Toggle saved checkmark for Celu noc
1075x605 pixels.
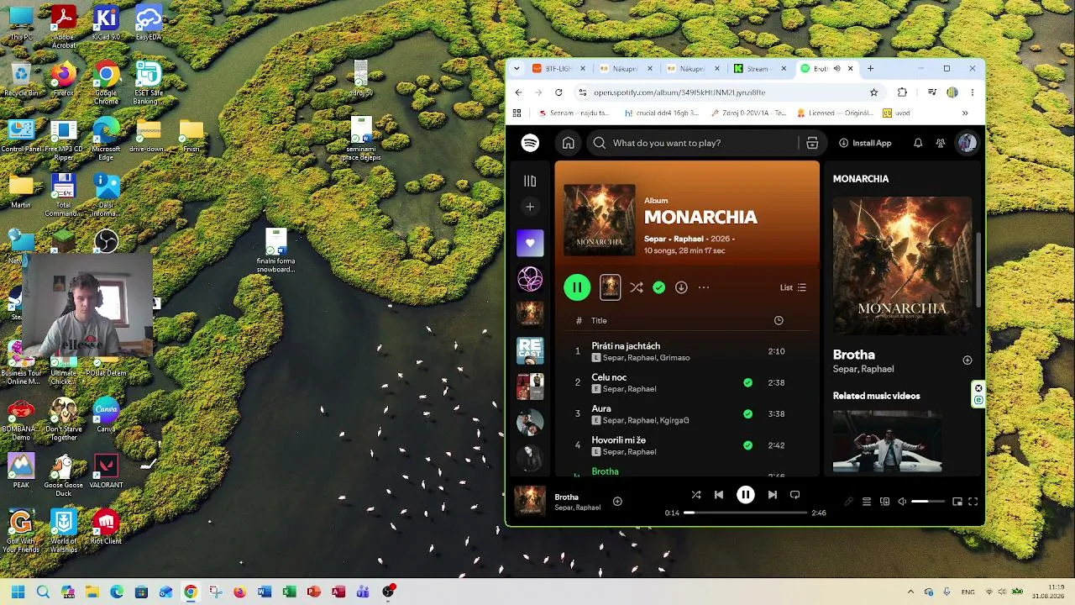(x=747, y=382)
